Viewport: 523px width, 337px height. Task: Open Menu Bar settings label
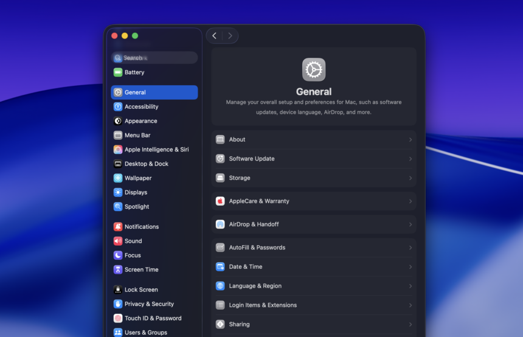pyautogui.click(x=137, y=135)
